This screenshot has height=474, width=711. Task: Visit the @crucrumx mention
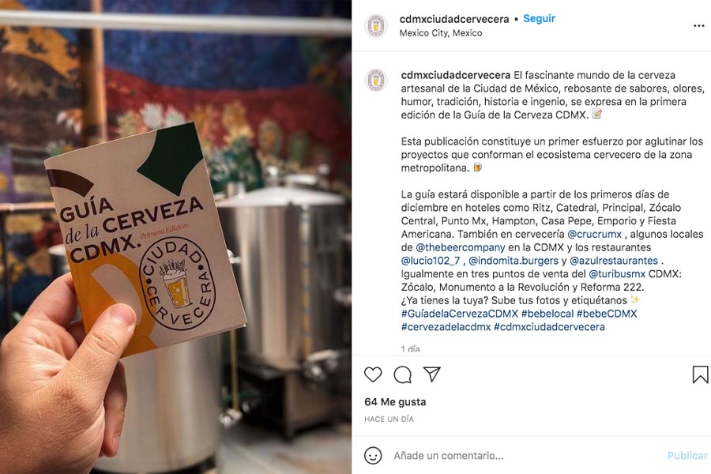coord(594,234)
